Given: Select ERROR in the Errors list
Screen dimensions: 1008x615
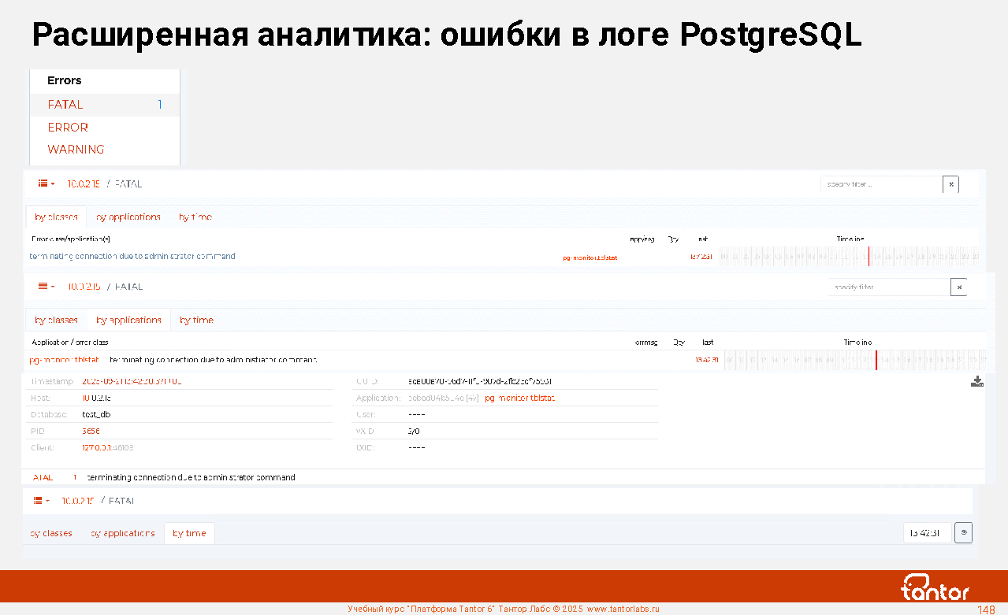Looking at the screenshot, I should click(68, 128).
